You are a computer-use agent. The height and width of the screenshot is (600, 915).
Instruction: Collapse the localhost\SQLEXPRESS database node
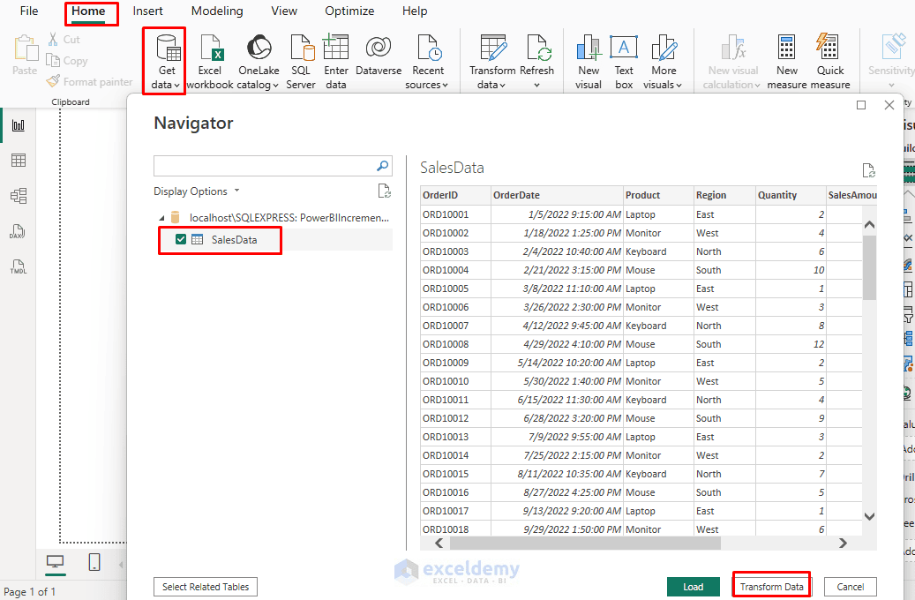(161, 218)
